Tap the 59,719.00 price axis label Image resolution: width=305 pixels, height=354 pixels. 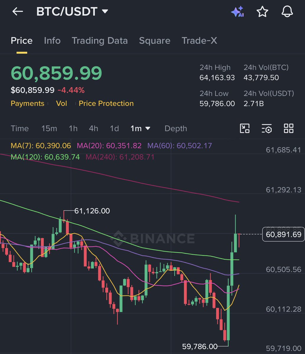[x=283, y=348]
